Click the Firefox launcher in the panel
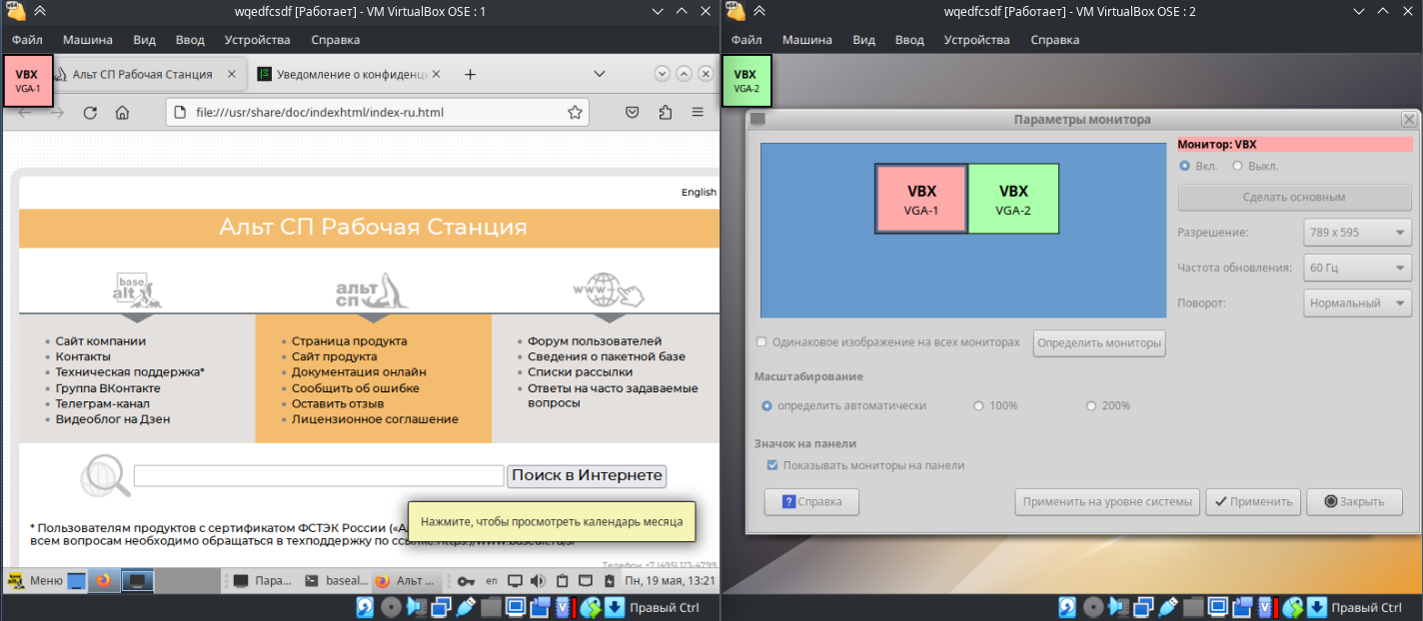 (103, 580)
